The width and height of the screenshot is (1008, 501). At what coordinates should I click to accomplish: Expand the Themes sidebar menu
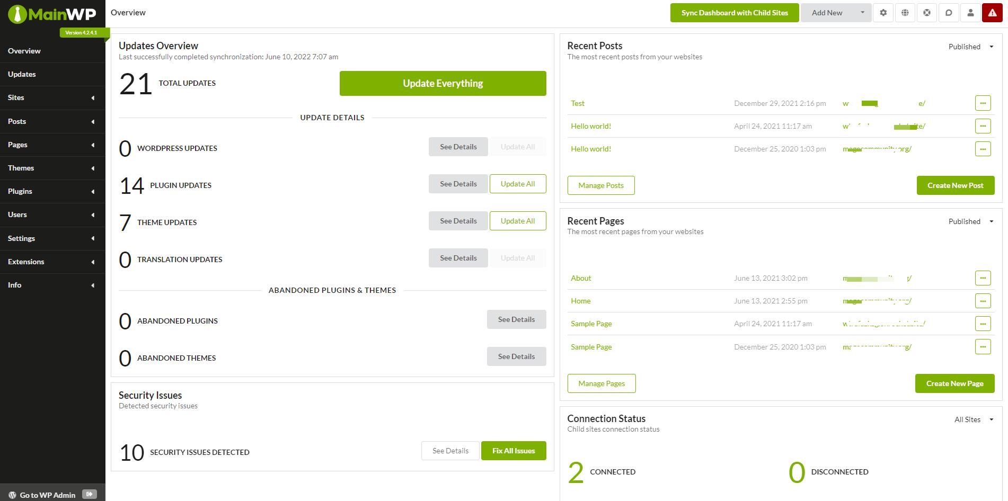[x=52, y=168]
